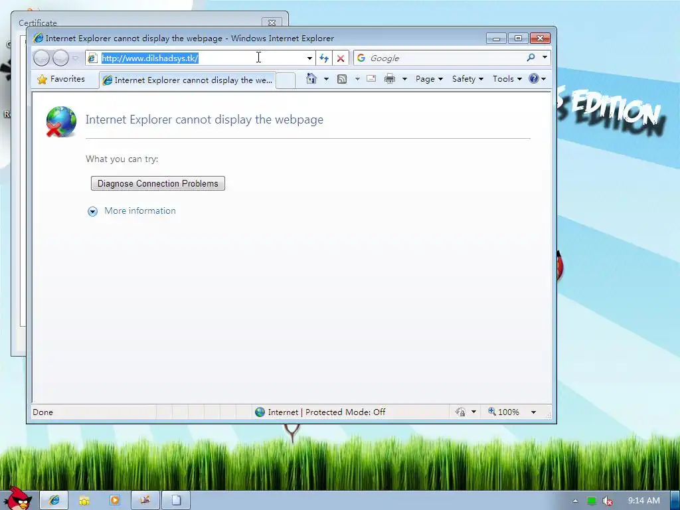Click the page icon beside the URL

click(x=92, y=58)
